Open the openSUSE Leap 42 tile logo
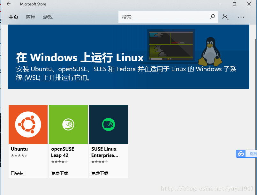The image size is (257, 195). click(68, 124)
